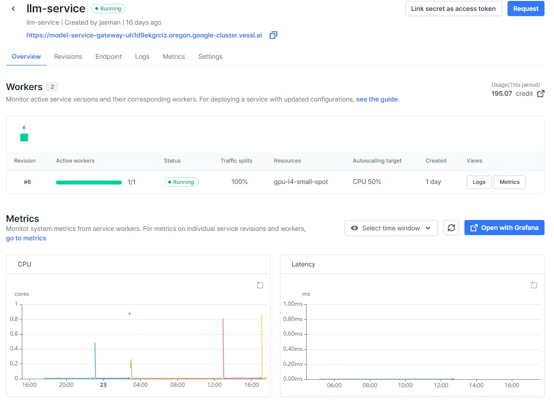The image size is (554, 402).
Task: Follow the 'go to metrics' link
Action: click(26, 238)
